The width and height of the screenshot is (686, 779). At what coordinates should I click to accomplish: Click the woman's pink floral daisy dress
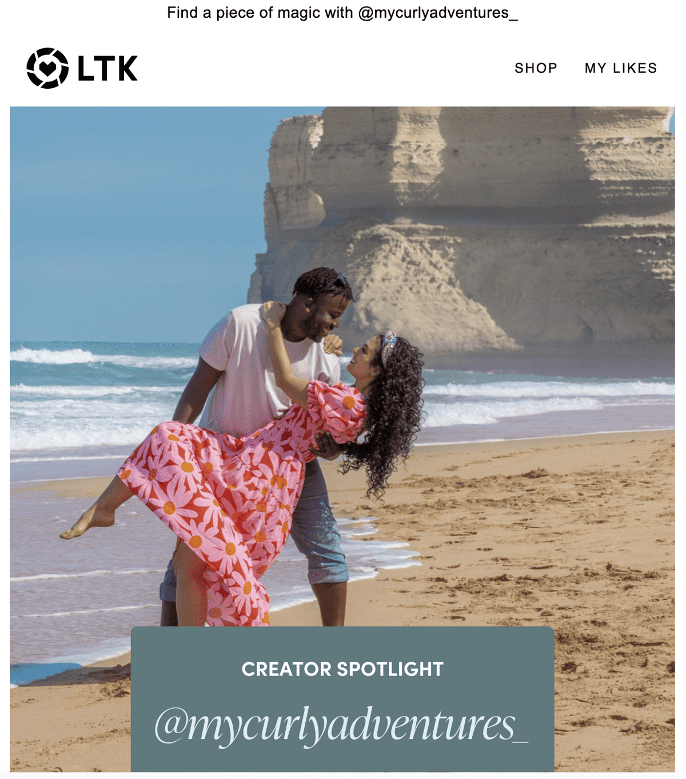tap(240, 487)
